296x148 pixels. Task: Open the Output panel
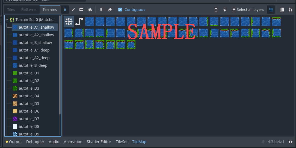point(14,141)
